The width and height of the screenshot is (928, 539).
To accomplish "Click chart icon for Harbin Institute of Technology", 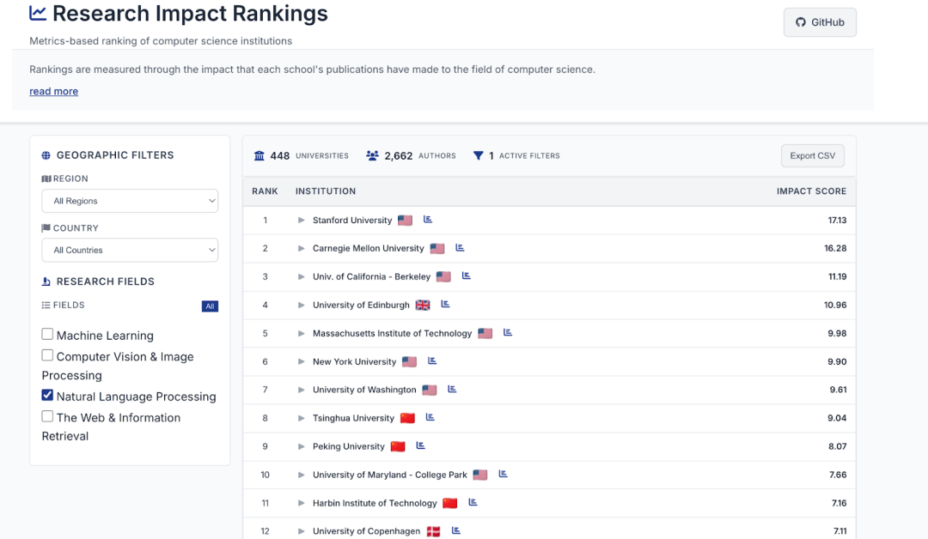I will click(x=473, y=502).
